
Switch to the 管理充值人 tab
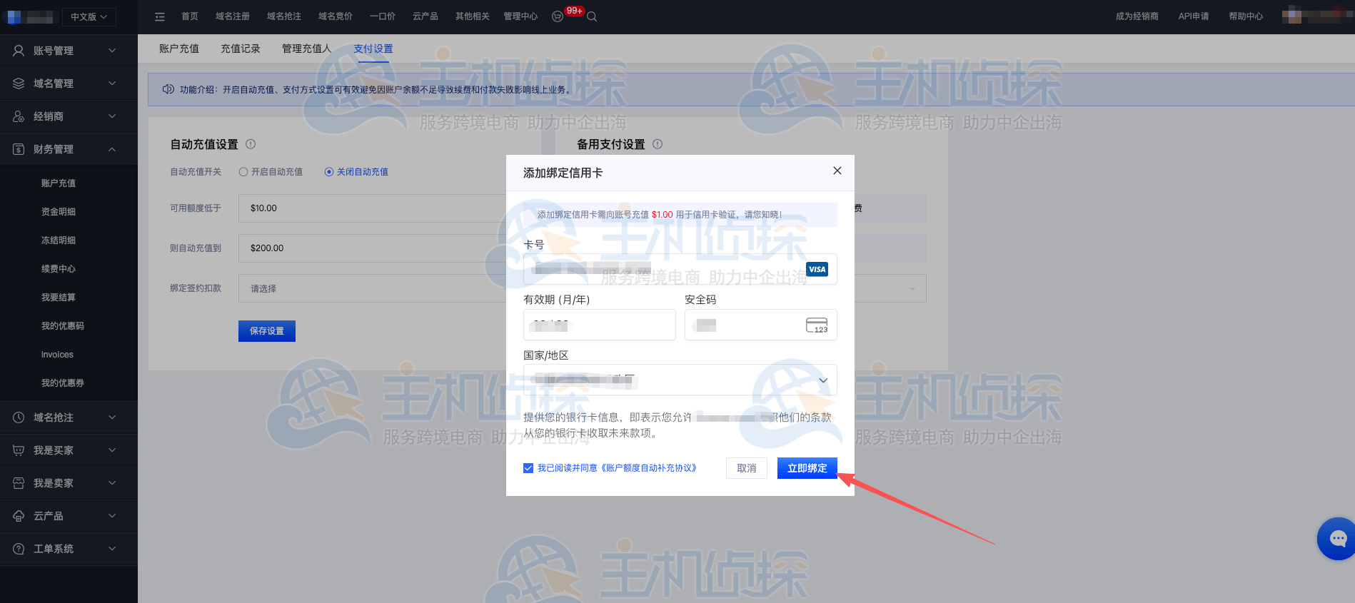coord(307,49)
